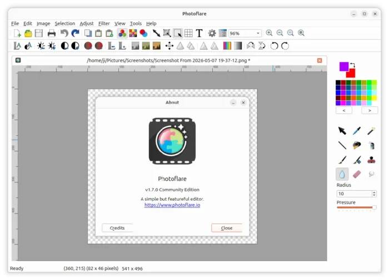
Task: Click the canvas resize icon
Action: (x=167, y=33)
